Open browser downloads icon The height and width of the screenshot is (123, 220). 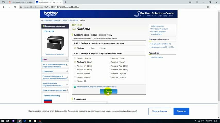tap(216, 7)
